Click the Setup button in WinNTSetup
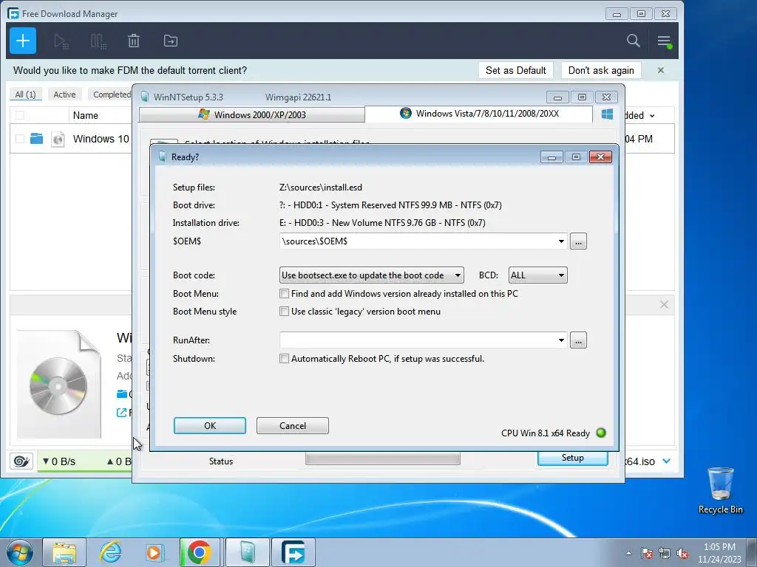Viewport: 757px width, 567px height. [573, 458]
